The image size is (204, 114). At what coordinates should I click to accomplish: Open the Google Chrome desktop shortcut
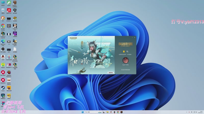coord(3,27)
